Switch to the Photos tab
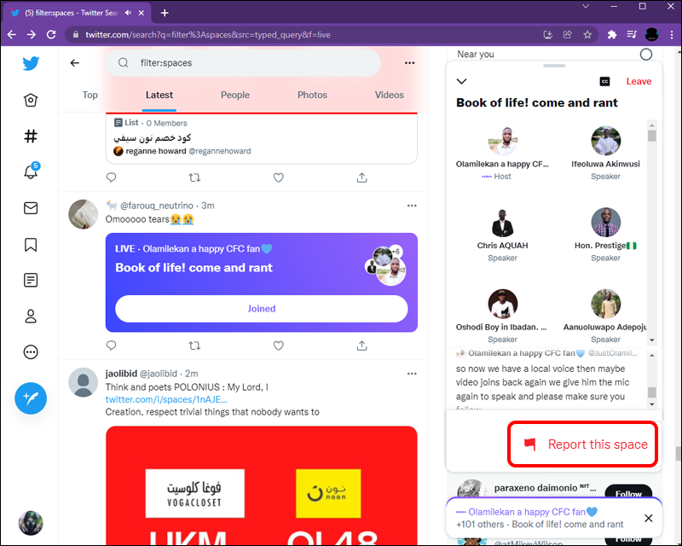 point(312,95)
